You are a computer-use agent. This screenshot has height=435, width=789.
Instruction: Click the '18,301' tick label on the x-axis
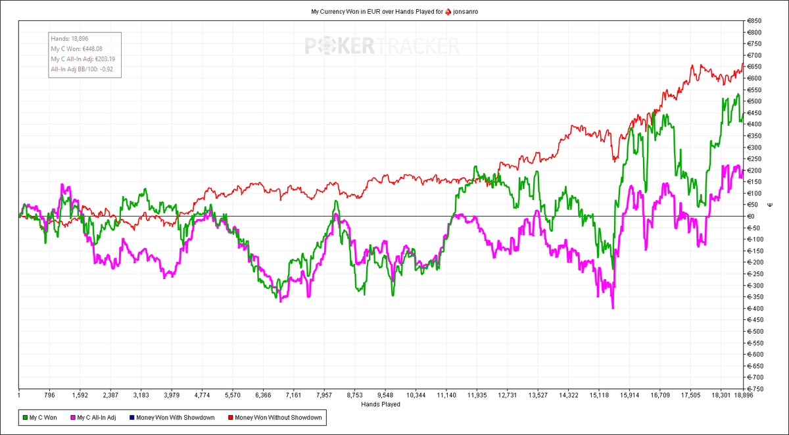tap(721, 396)
